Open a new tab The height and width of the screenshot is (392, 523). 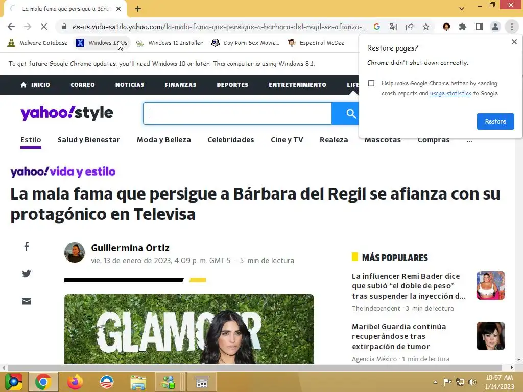[x=138, y=9]
